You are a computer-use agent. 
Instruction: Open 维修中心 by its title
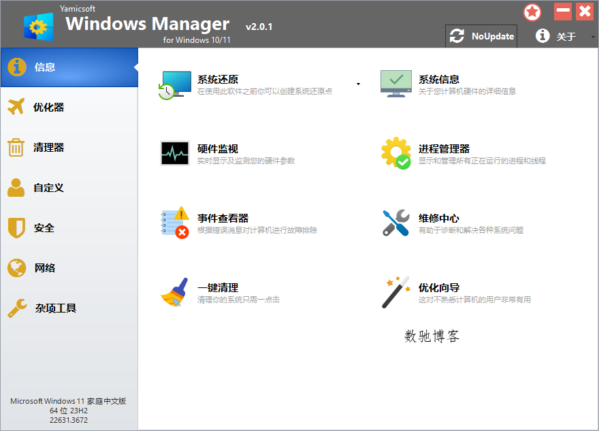click(438, 219)
